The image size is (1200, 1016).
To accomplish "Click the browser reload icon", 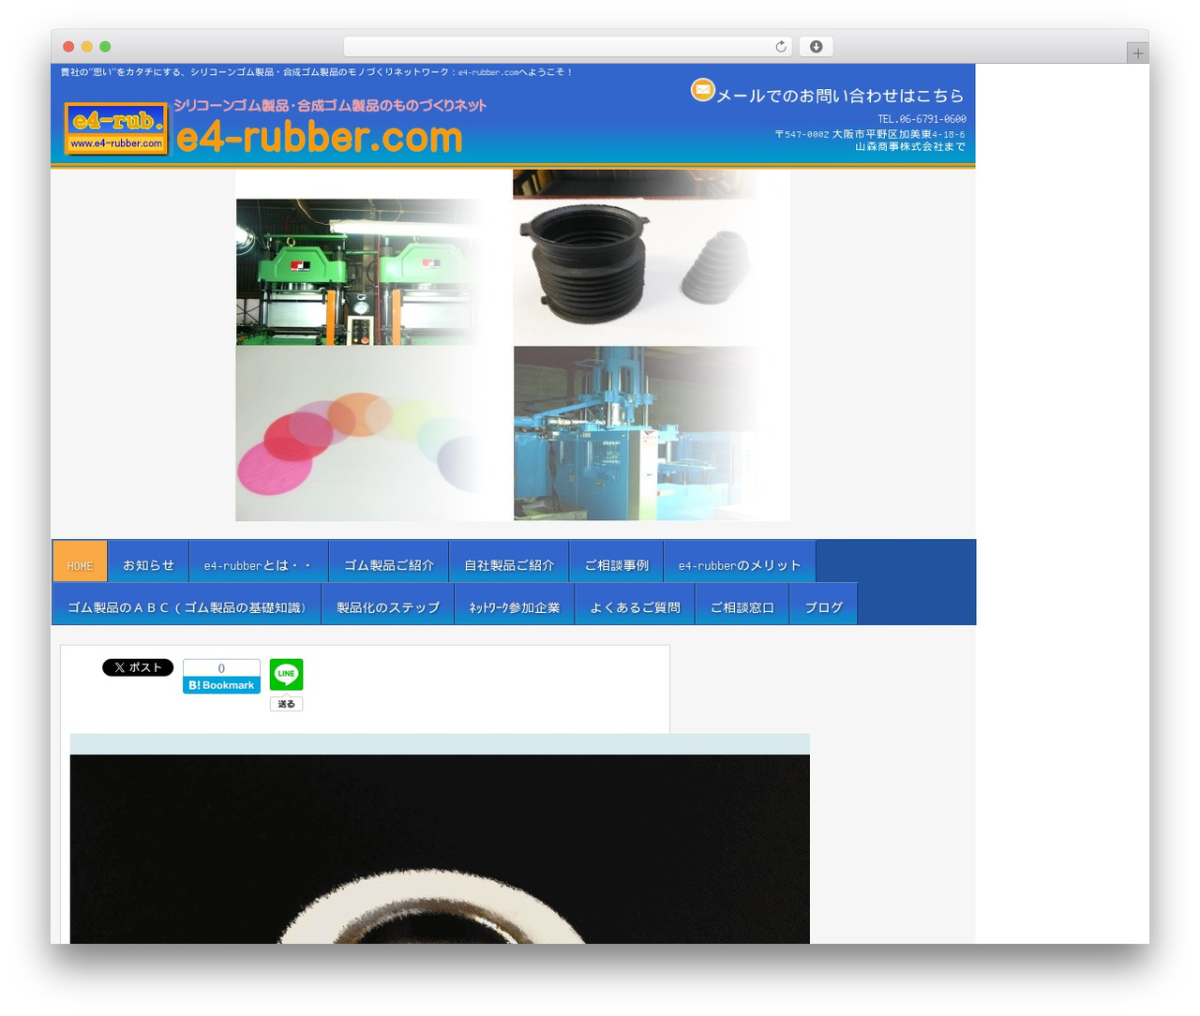I will point(780,47).
